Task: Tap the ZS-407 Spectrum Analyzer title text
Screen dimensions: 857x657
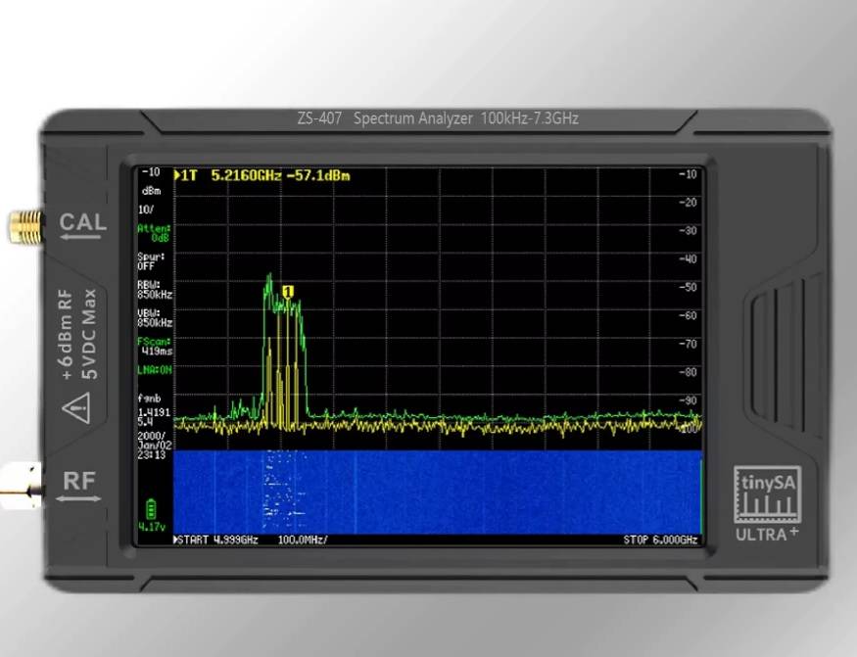Action: tap(438, 118)
